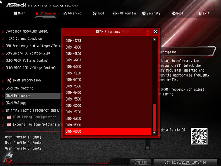The image size is (221, 166).
Task: Select DDR4-6000 in frequency list
Action: pyautogui.click(x=108, y=132)
